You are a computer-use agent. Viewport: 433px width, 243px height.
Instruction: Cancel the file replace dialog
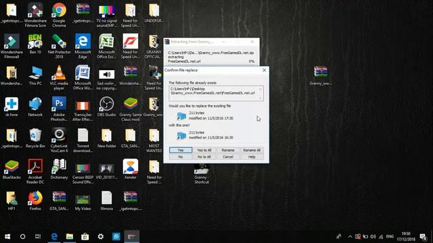click(x=228, y=157)
